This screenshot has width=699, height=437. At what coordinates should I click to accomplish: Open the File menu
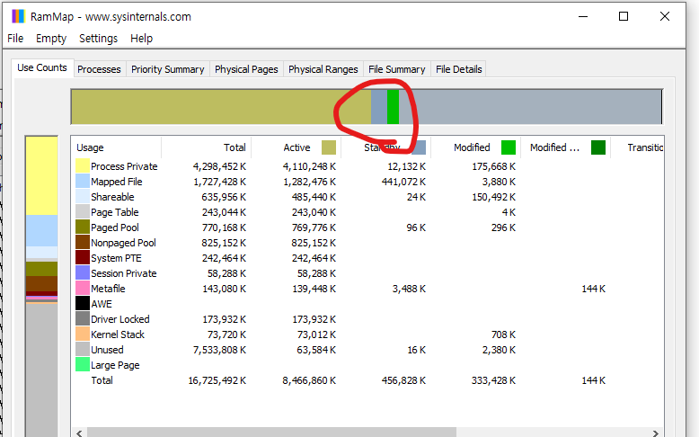[x=15, y=39]
